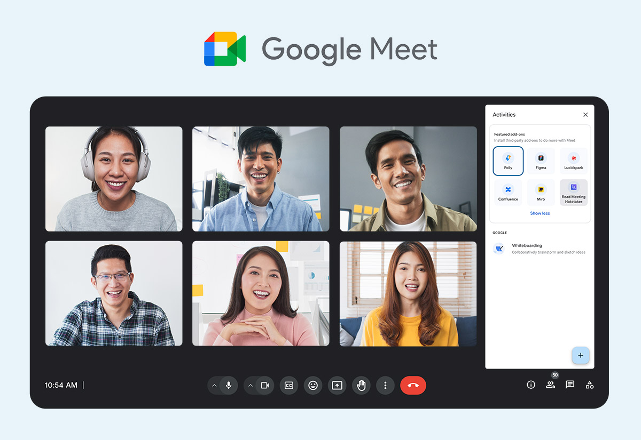The width and height of the screenshot is (641, 440).
Task: End the call with red hang-up button
Action: point(413,385)
